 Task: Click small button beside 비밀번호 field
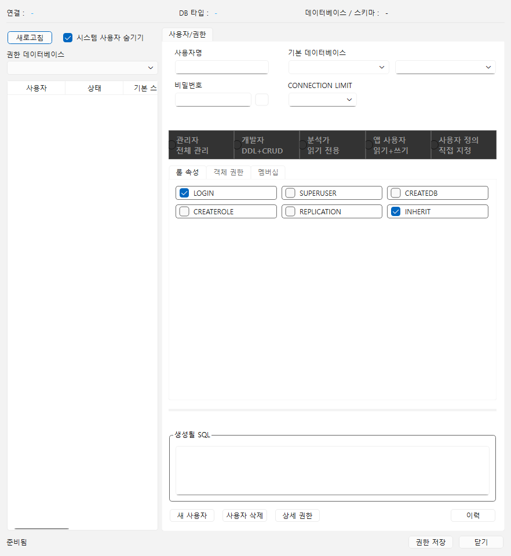click(x=262, y=100)
